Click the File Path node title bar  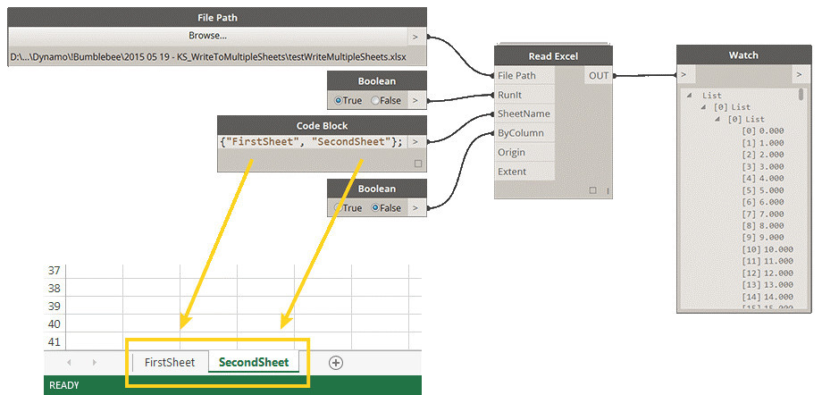[x=217, y=17]
